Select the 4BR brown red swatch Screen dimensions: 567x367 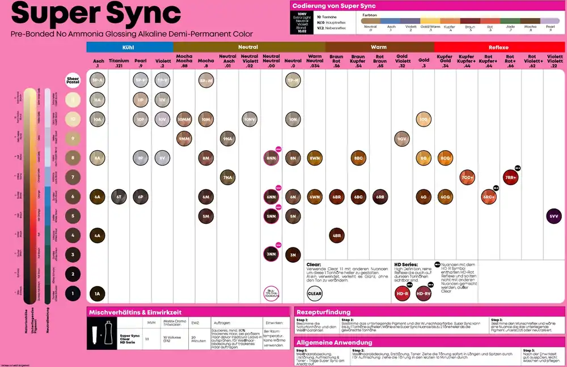(x=337, y=236)
